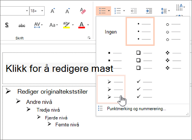Click the Tredje nivå line
This screenshot has width=192, height=140.
tap(48, 110)
